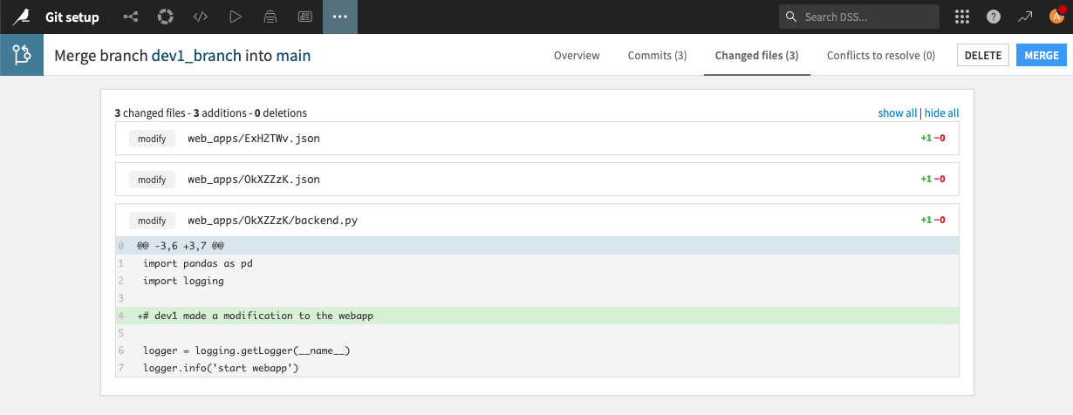The height and width of the screenshot is (415, 1073).
Task: Click the added dev1 modification comment line
Action: (537, 316)
